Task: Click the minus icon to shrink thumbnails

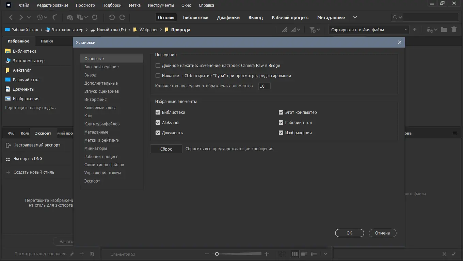Action: click(207, 254)
